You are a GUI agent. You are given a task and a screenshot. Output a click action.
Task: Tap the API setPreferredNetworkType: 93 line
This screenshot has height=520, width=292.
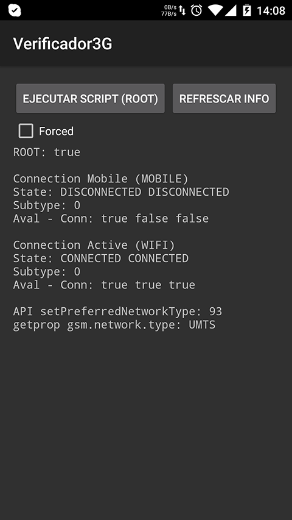click(x=117, y=312)
